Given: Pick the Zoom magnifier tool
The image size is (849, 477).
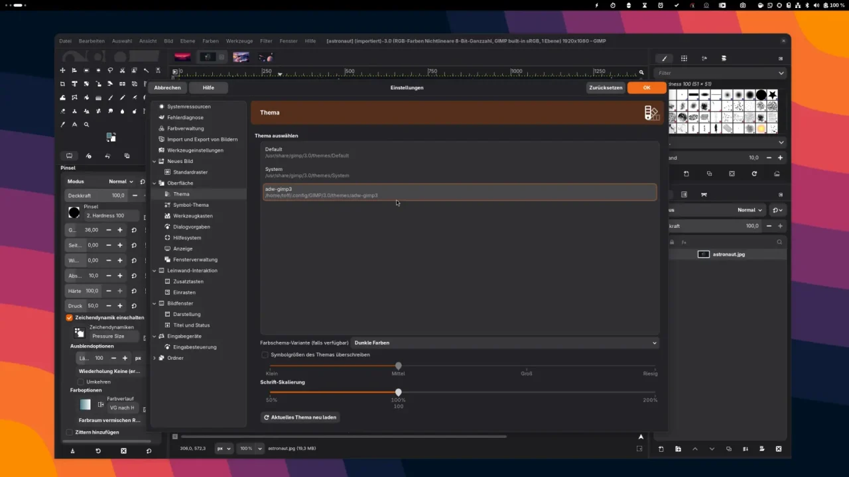Looking at the screenshot, I should tap(86, 125).
